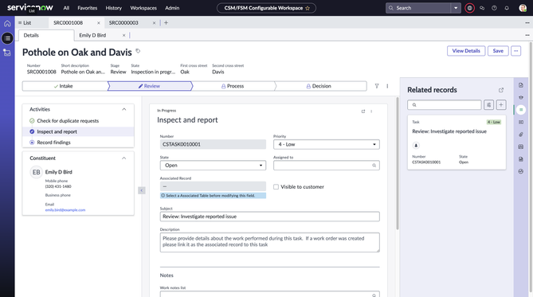This screenshot has height=297, width=533.
Task: Open the chat conversations icon in header
Action: (482, 8)
